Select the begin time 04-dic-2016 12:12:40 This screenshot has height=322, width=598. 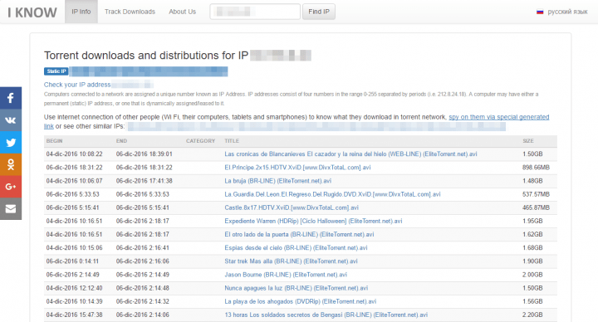point(75,288)
